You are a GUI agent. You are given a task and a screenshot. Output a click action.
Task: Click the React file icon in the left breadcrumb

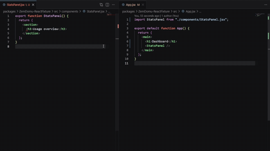84,11
